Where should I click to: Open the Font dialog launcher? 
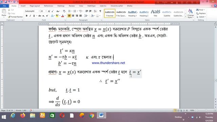click(x=65, y=20)
